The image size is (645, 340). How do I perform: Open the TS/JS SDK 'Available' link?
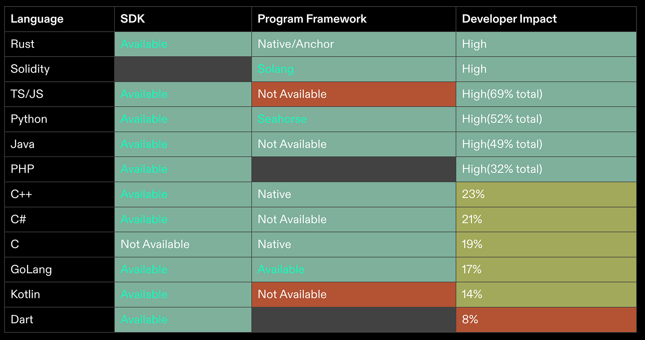(x=144, y=94)
